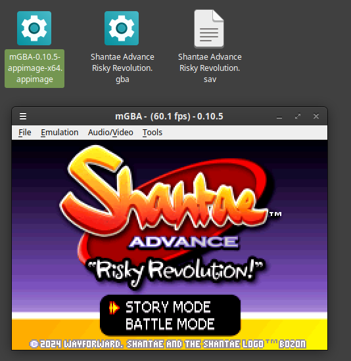This screenshot has height=361, width=351.
Task: Open the hamburger window menu in mGBA title bar
Action: pos(23,116)
